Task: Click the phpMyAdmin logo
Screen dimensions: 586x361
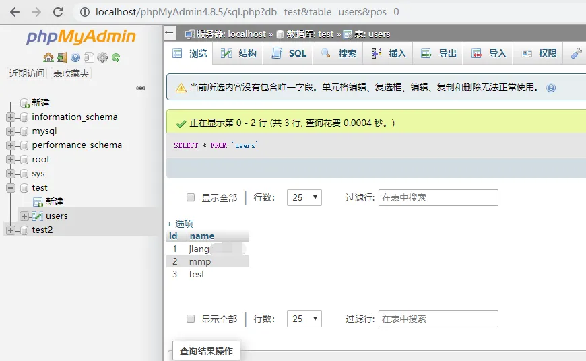Action: click(81, 36)
